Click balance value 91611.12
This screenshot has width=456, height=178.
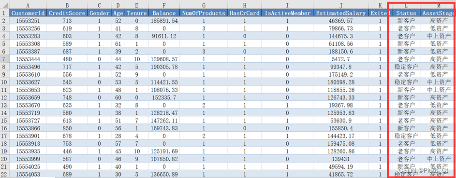pyautogui.click(x=164, y=36)
